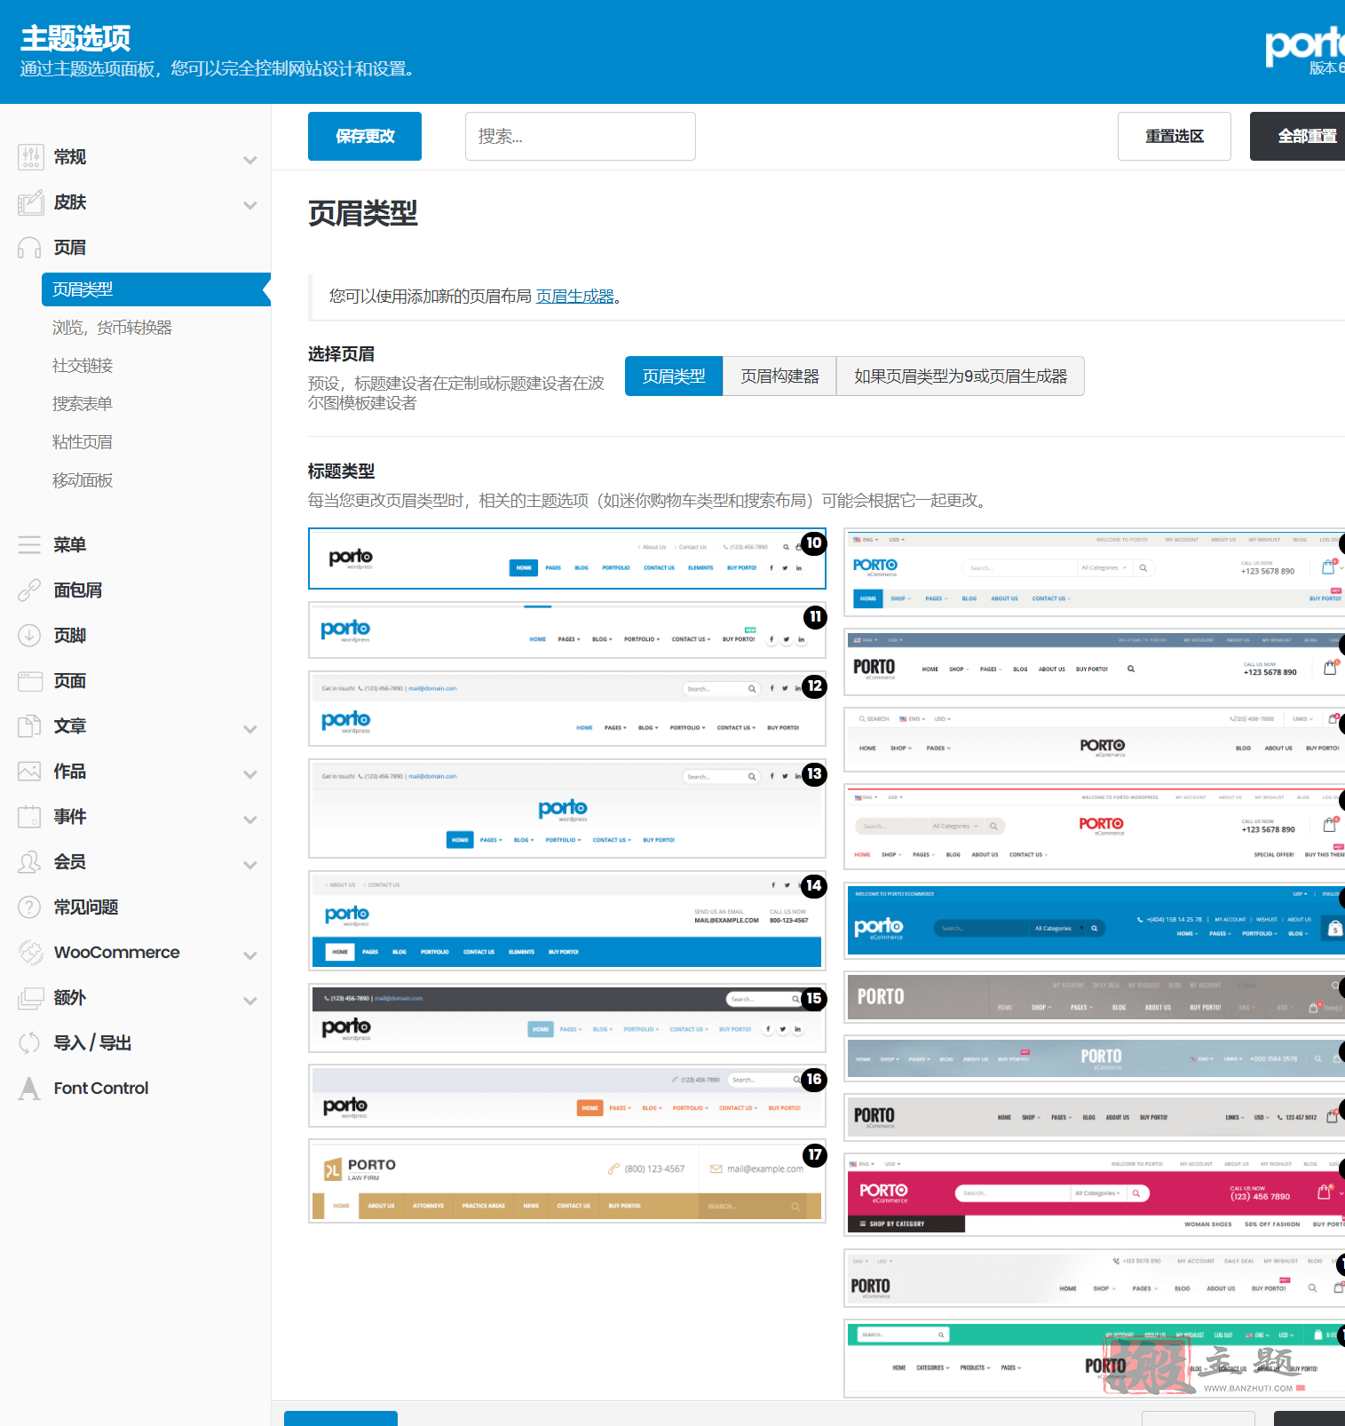The height and width of the screenshot is (1426, 1345).
Task: Expand the WooCommerce section chevron
Action: click(x=250, y=955)
